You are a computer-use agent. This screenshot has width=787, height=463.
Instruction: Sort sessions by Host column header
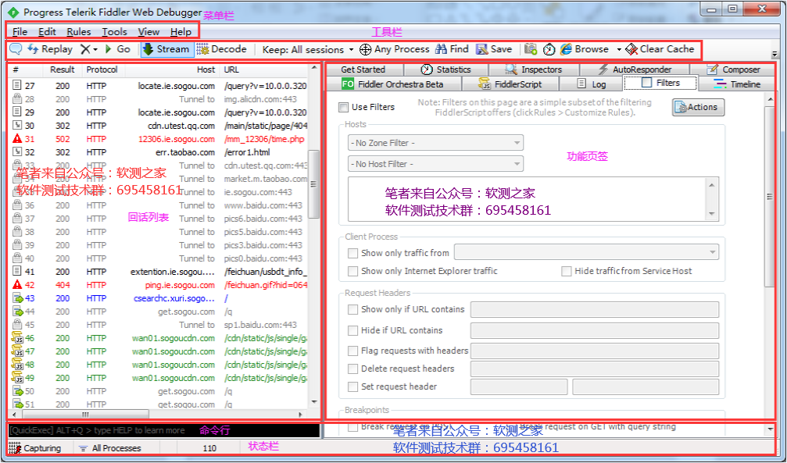(x=172, y=69)
